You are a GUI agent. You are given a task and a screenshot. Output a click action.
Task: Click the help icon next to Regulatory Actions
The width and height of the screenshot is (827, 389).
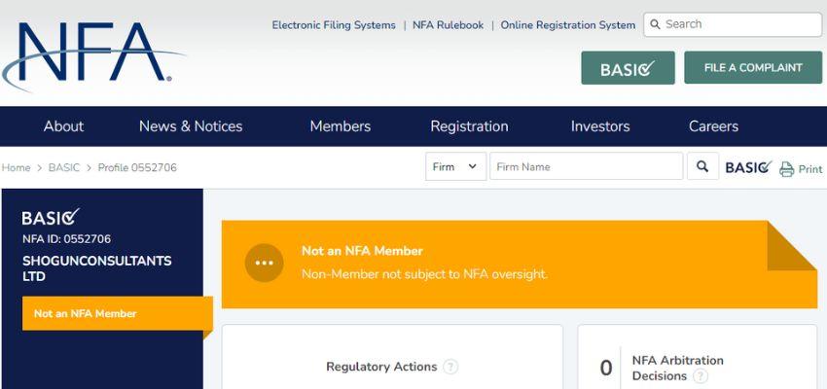coord(449,367)
